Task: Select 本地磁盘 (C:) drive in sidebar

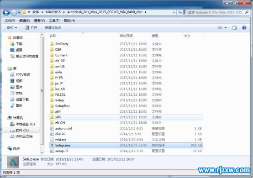Action: pos(22,124)
